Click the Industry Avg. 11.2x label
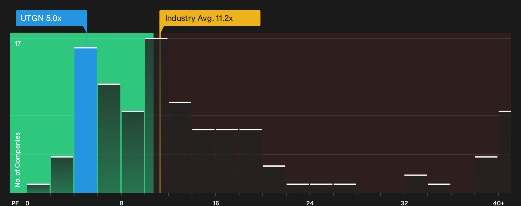521x206 pixels. coord(210,18)
